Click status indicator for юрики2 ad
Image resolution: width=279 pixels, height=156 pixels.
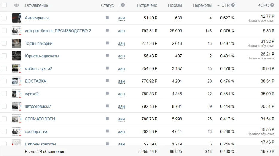107,94
